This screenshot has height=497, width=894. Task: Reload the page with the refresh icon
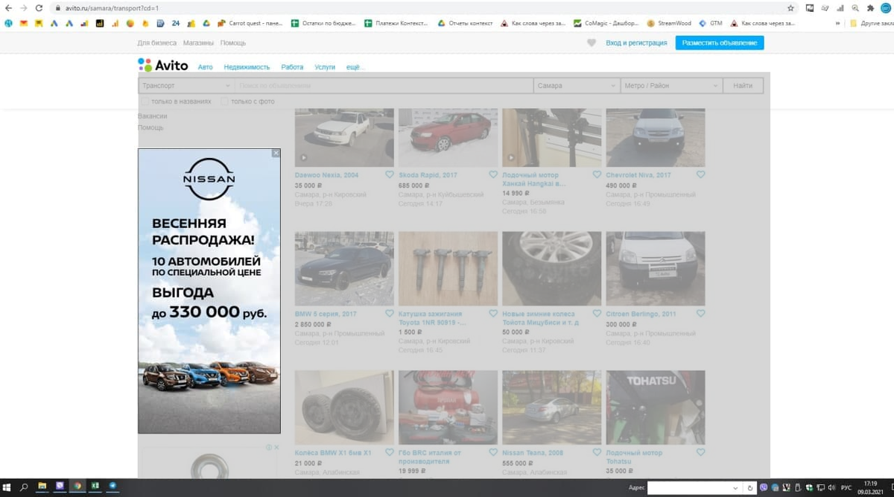point(39,7)
